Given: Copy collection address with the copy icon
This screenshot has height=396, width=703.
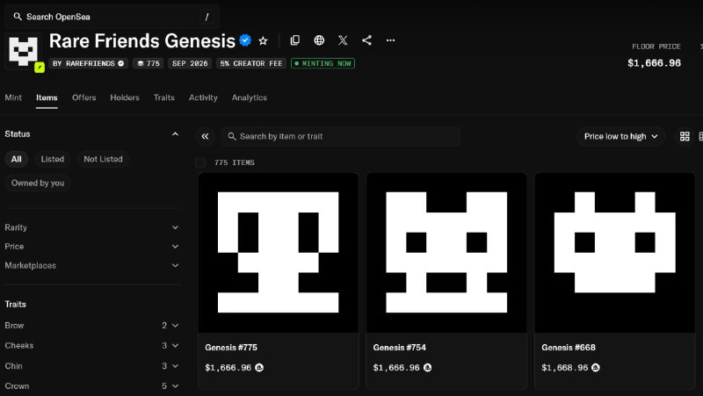Looking at the screenshot, I should pyautogui.click(x=295, y=40).
